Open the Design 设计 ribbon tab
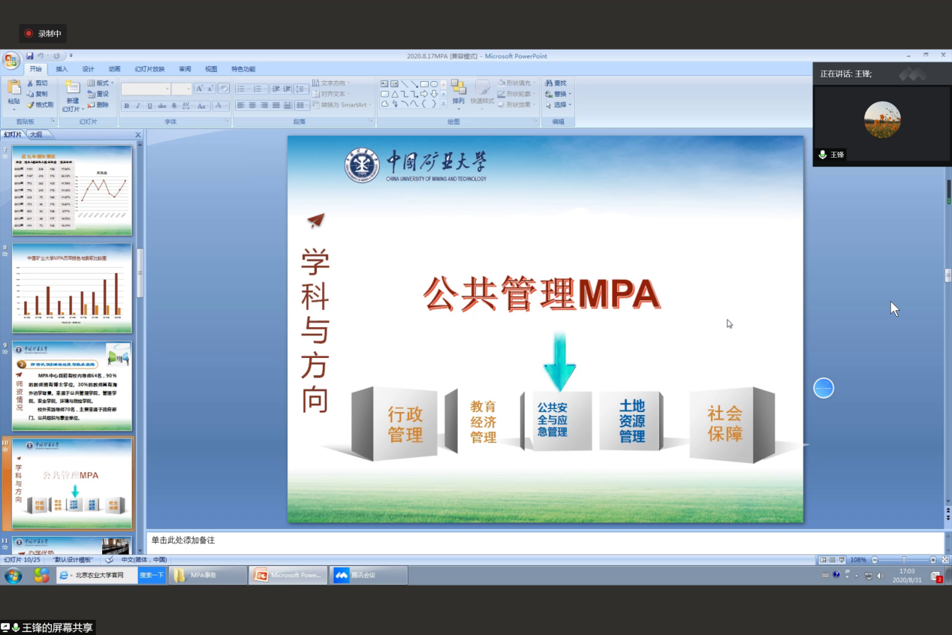 point(88,69)
